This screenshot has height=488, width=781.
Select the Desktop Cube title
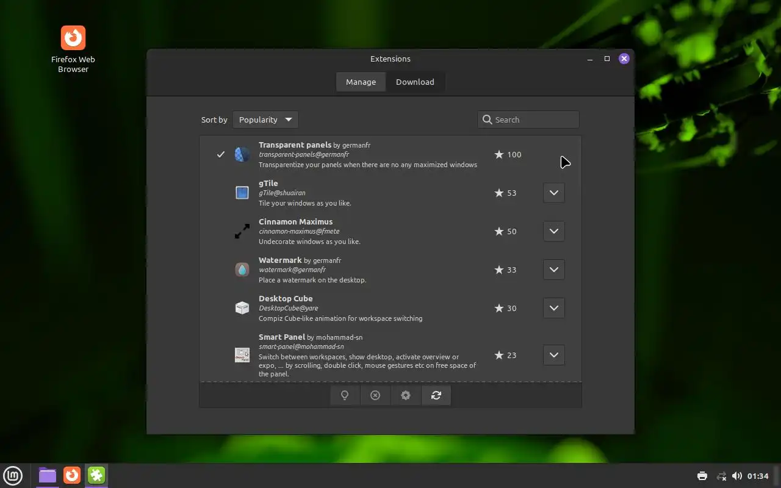[x=286, y=298]
